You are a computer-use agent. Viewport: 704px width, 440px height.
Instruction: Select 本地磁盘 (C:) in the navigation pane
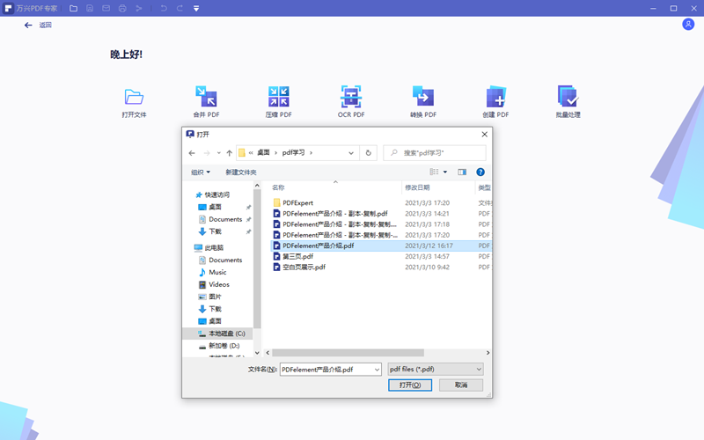[224, 334]
